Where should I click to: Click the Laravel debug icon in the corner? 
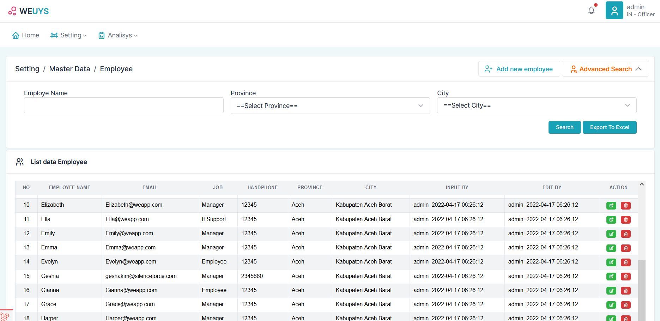pos(5,316)
